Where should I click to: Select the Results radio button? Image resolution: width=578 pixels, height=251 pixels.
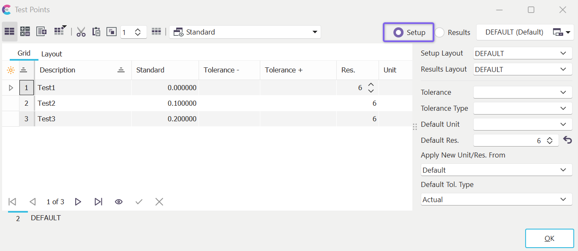[440, 32]
